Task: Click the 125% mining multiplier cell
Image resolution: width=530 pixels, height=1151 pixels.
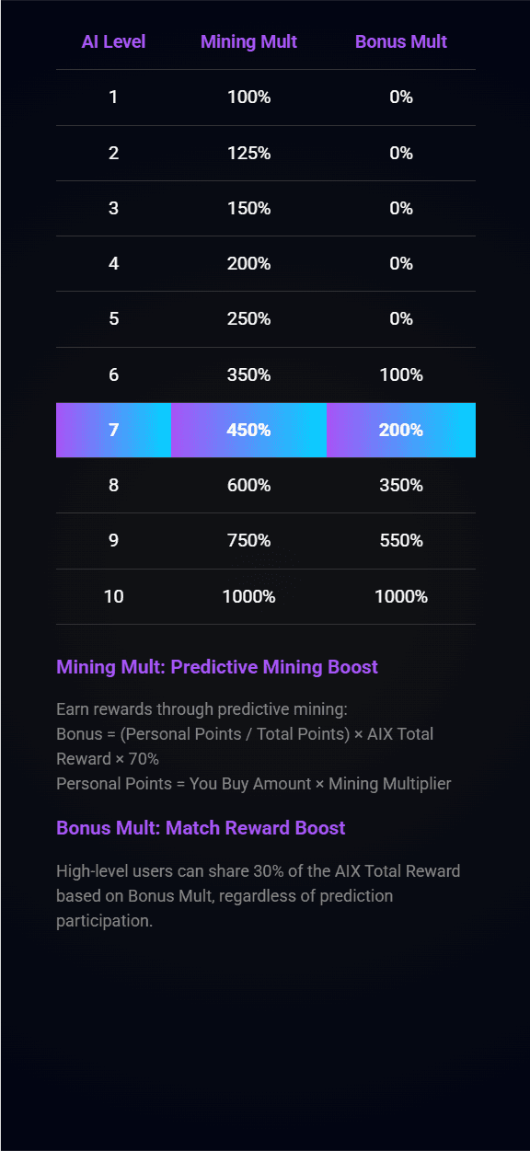Action: click(248, 153)
